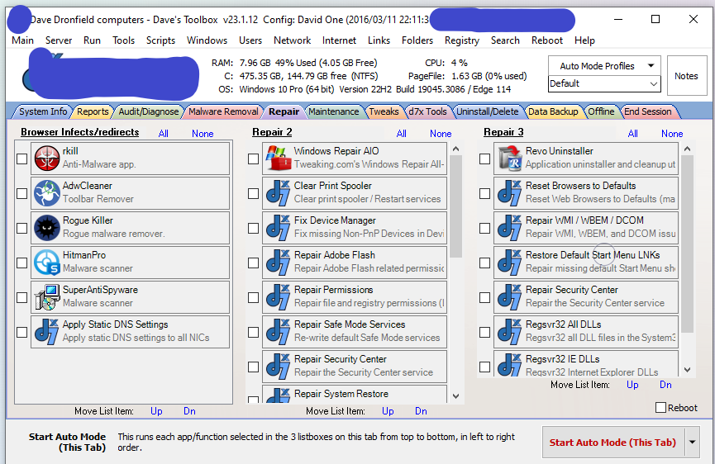The image size is (715, 464).
Task: Click the Fix Device Manager icon
Action: click(x=279, y=227)
